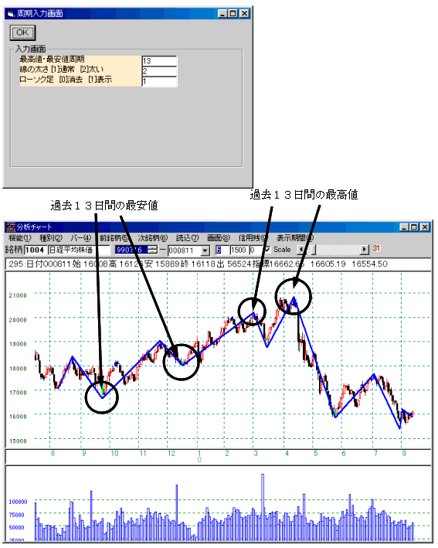The height and width of the screenshot is (548, 438).
Task: Click the Scale scrollbar thumb
Action: [x=314, y=250]
